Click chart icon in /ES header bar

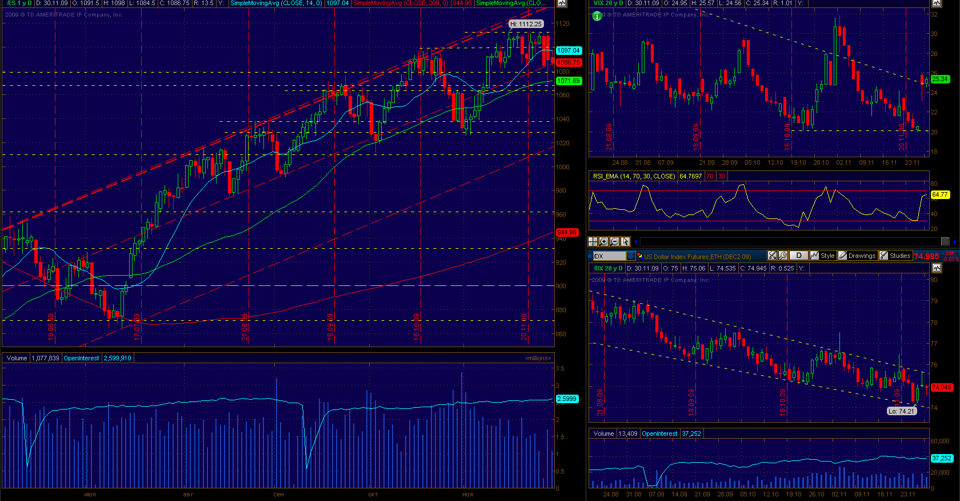(562, 3)
